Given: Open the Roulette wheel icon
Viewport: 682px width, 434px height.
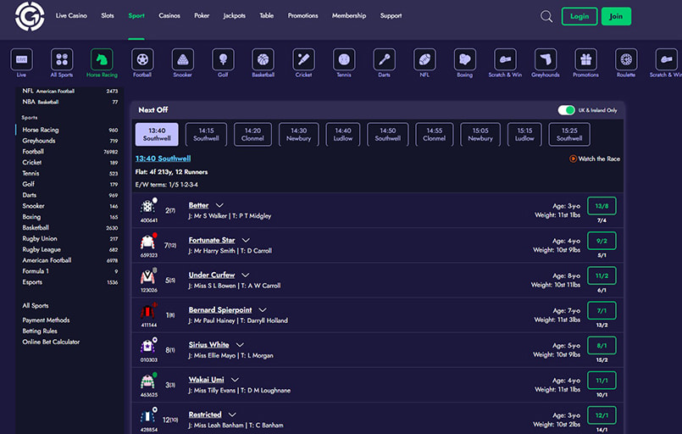Looking at the screenshot, I should 626,59.
